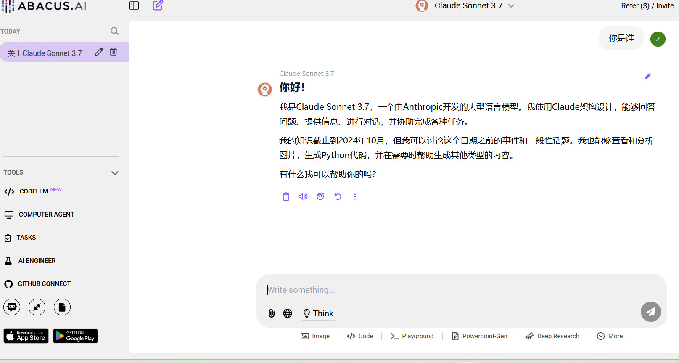679x363 pixels.
Task: Play response aloud with speaker icon
Action: click(303, 196)
